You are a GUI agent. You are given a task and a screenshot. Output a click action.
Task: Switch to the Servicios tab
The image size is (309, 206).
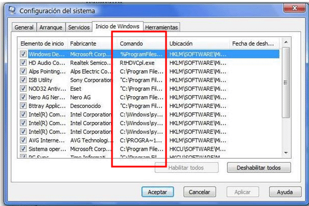point(79,27)
